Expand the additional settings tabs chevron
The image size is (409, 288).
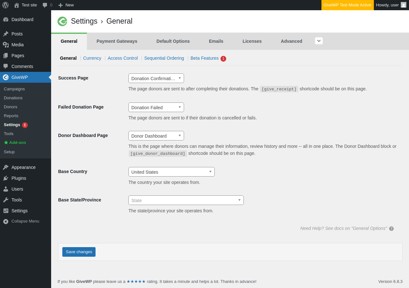point(319,41)
